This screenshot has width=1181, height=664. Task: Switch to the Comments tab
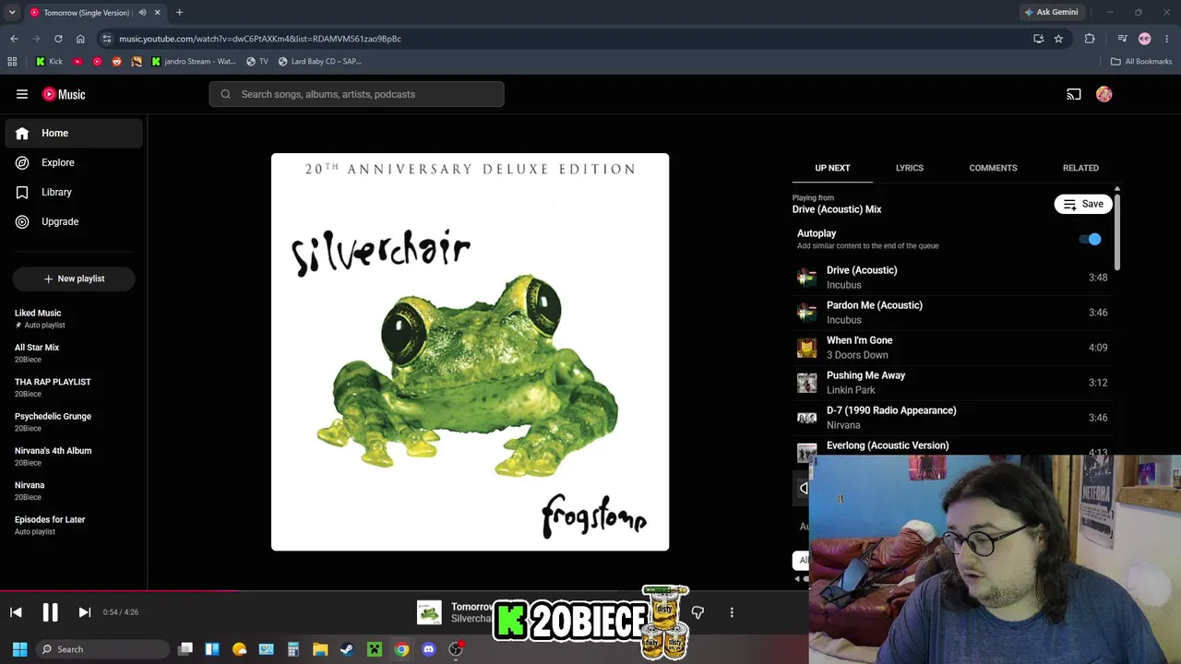[993, 168]
